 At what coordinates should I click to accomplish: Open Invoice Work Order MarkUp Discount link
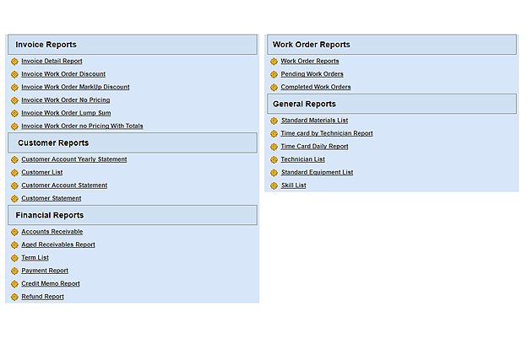[75, 87]
